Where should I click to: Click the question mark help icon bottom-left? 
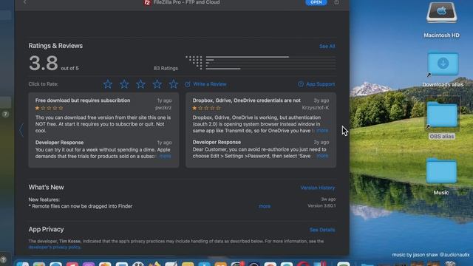pos(3,259)
